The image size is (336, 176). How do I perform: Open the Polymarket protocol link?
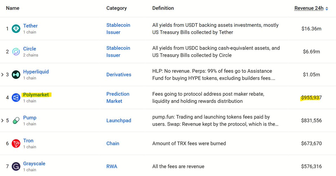[36, 95]
